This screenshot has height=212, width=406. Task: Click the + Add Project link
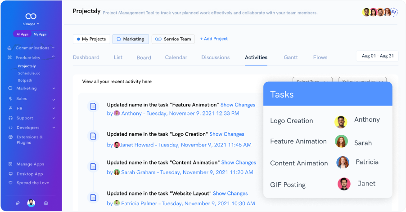[x=214, y=39]
